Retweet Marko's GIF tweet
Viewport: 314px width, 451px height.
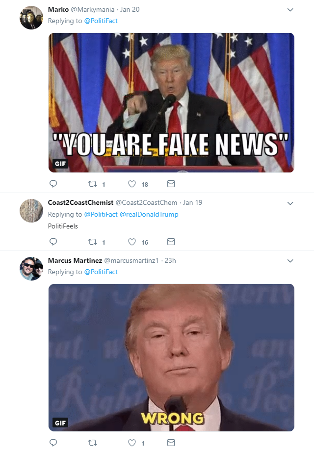click(x=93, y=184)
